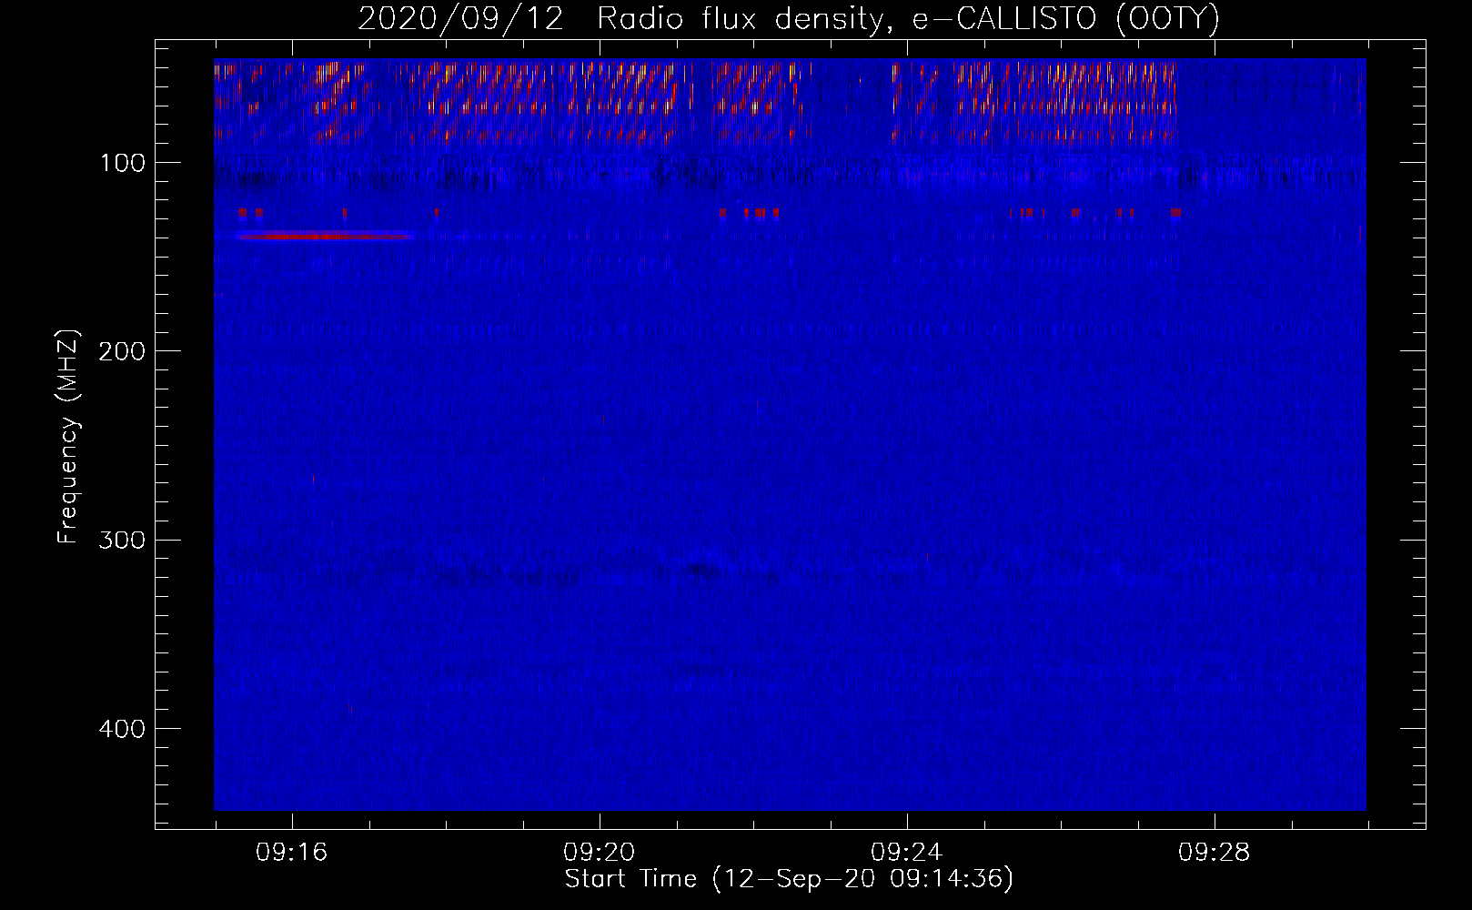Click the 09:24 time tick label
The width and height of the screenshot is (1472, 910).
tap(906, 853)
